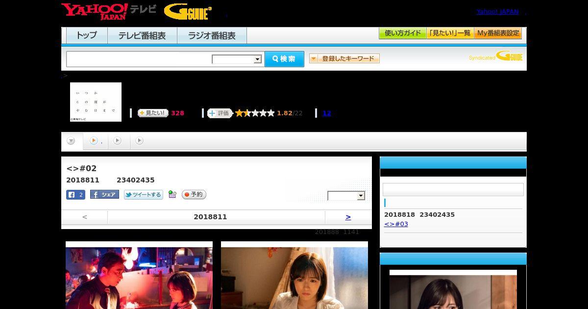
Task: Click the 2018811 date label in navigation bar
Action: 210,217
